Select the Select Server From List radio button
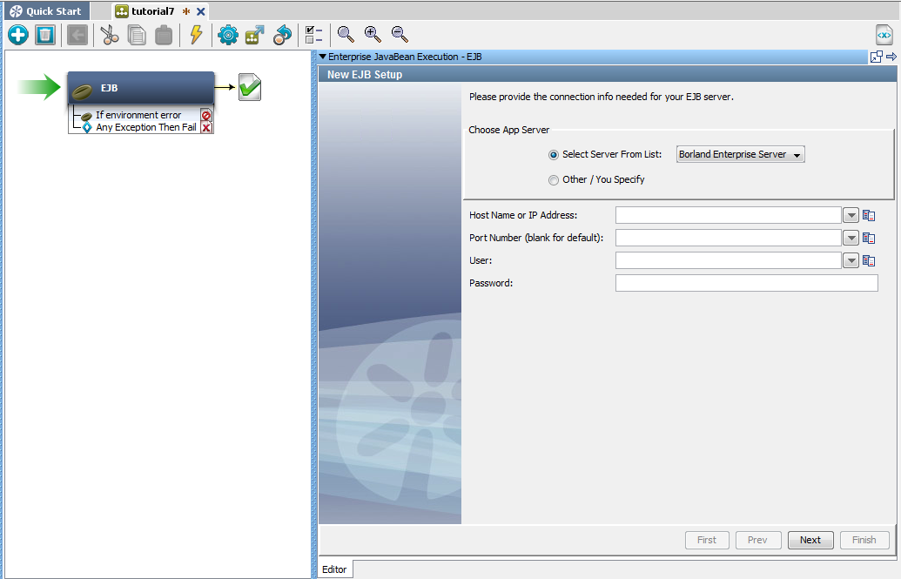Image resolution: width=901 pixels, height=579 pixels. 554,154
